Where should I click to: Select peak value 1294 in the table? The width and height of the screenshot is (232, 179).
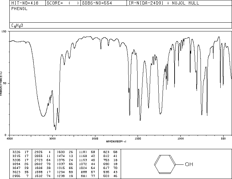(61, 172)
